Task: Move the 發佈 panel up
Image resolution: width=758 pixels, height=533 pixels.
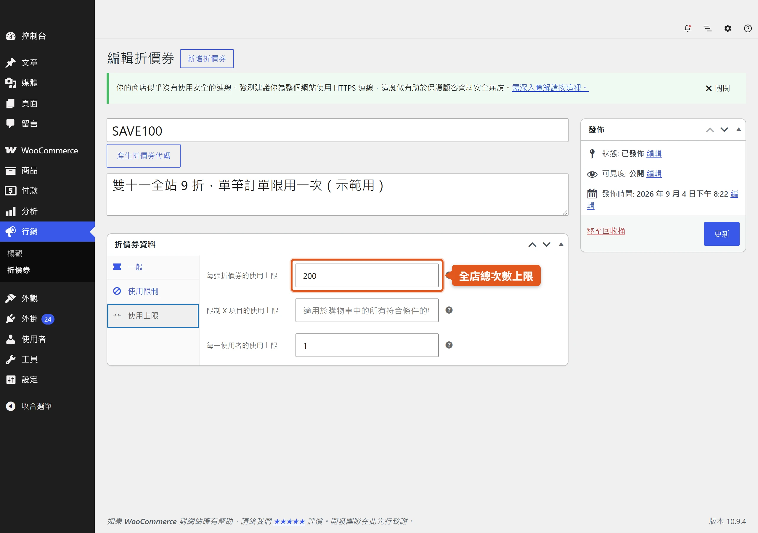Action: pos(710,130)
